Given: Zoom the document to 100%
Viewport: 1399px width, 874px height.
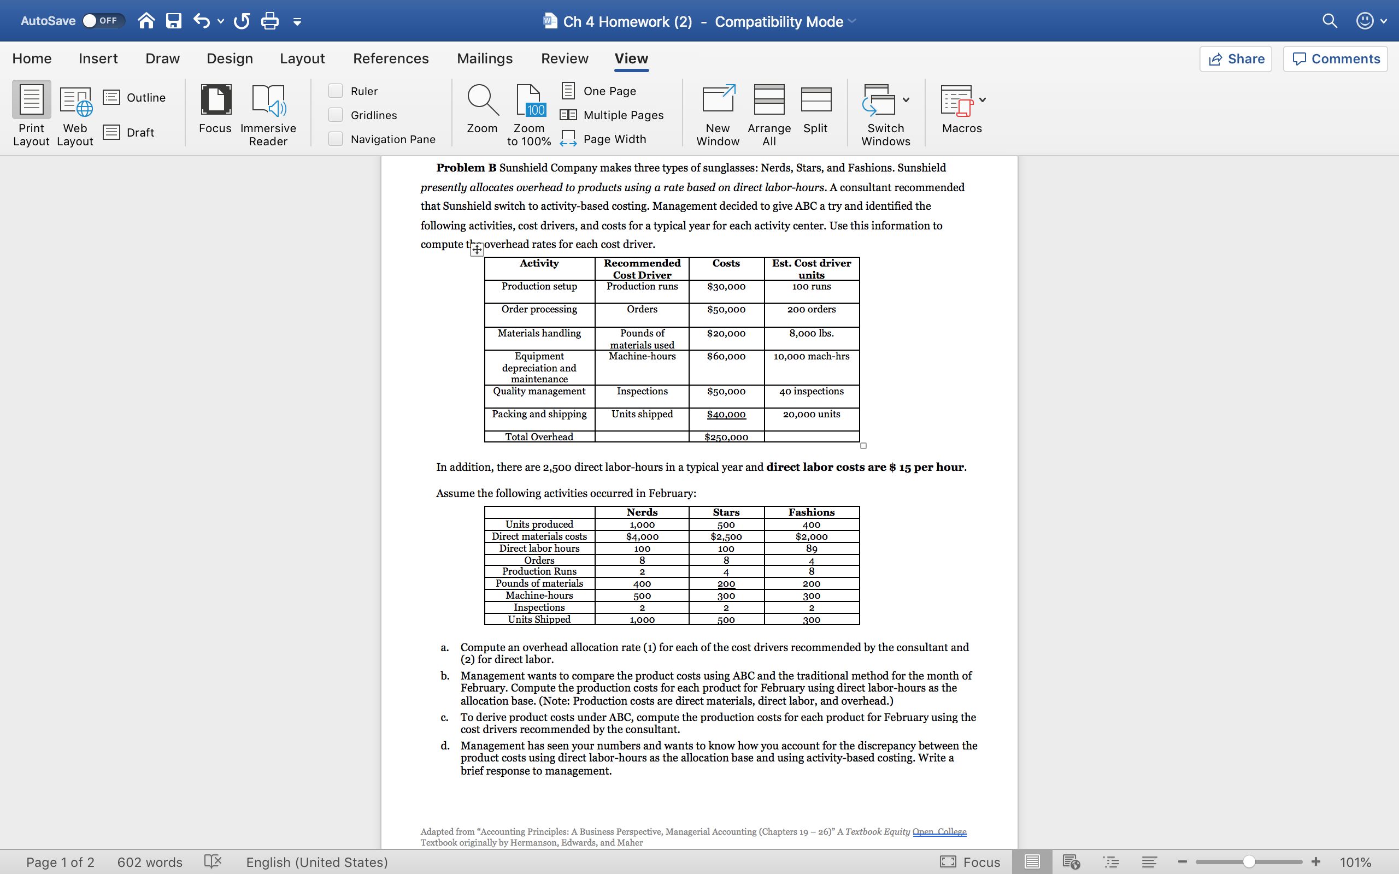Looking at the screenshot, I should (x=528, y=113).
